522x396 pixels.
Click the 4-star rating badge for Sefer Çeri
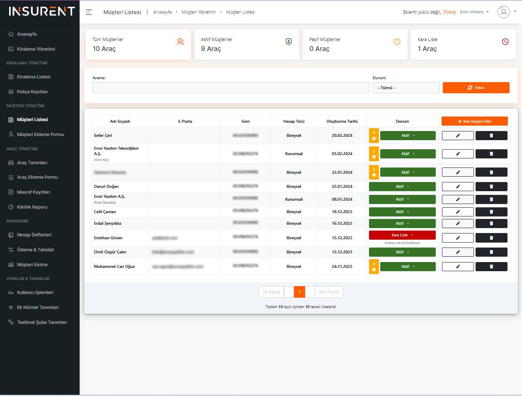[374, 136]
